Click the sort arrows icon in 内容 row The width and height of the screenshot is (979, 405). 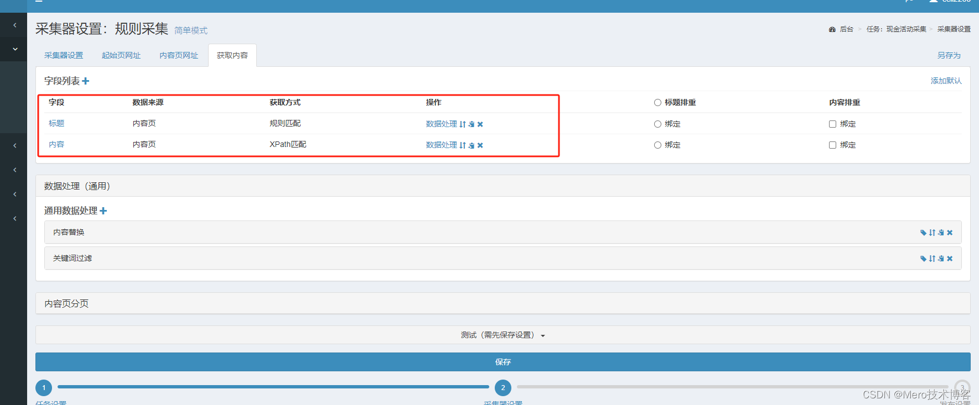pyautogui.click(x=463, y=145)
